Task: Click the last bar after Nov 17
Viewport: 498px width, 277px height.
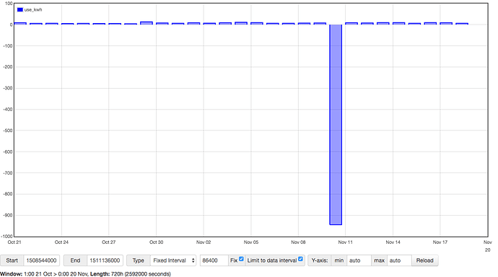Action: click(462, 24)
